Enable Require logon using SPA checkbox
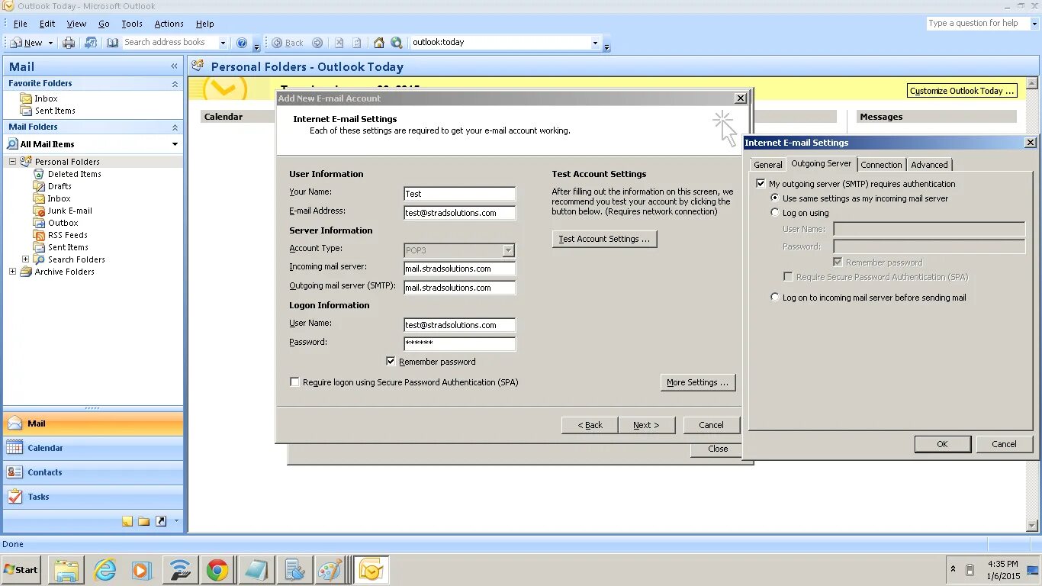The height and width of the screenshot is (586, 1042). pos(294,382)
